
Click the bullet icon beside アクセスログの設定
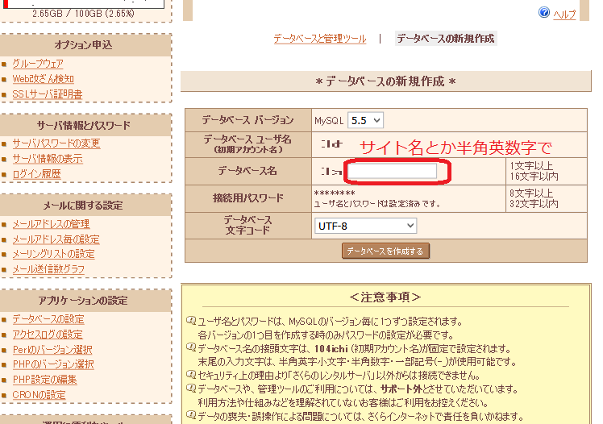click(x=5, y=335)
